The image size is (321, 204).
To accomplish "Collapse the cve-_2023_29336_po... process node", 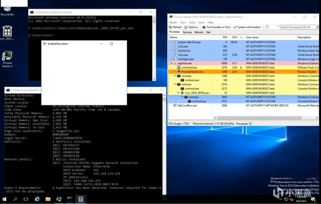I will coord(179,93).
